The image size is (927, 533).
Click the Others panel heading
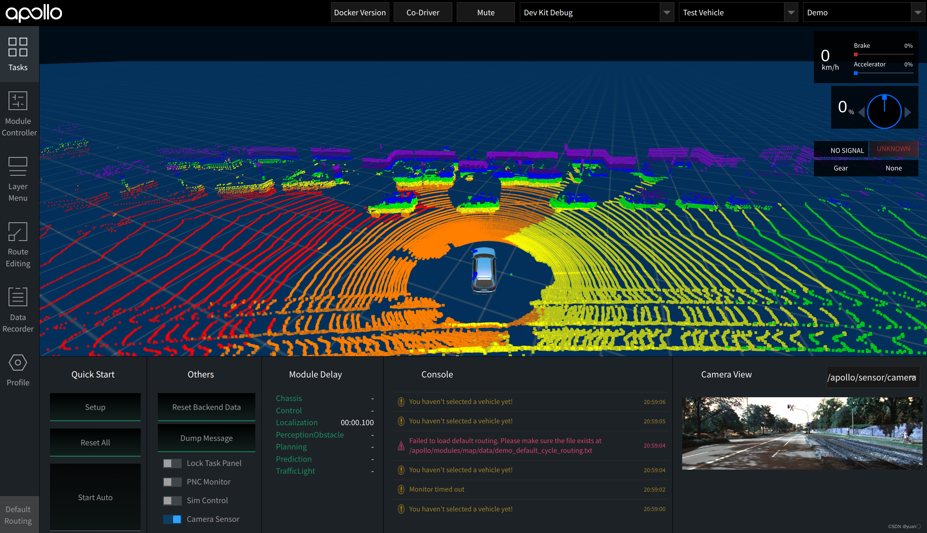(x=201, y=374)
